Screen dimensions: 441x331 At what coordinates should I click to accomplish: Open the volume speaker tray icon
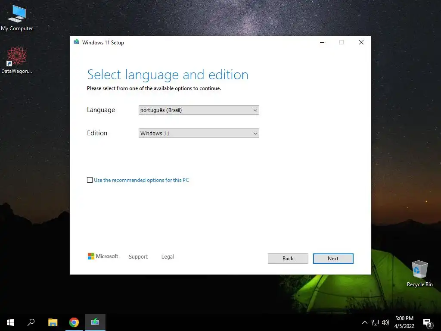tap(385, 322)
